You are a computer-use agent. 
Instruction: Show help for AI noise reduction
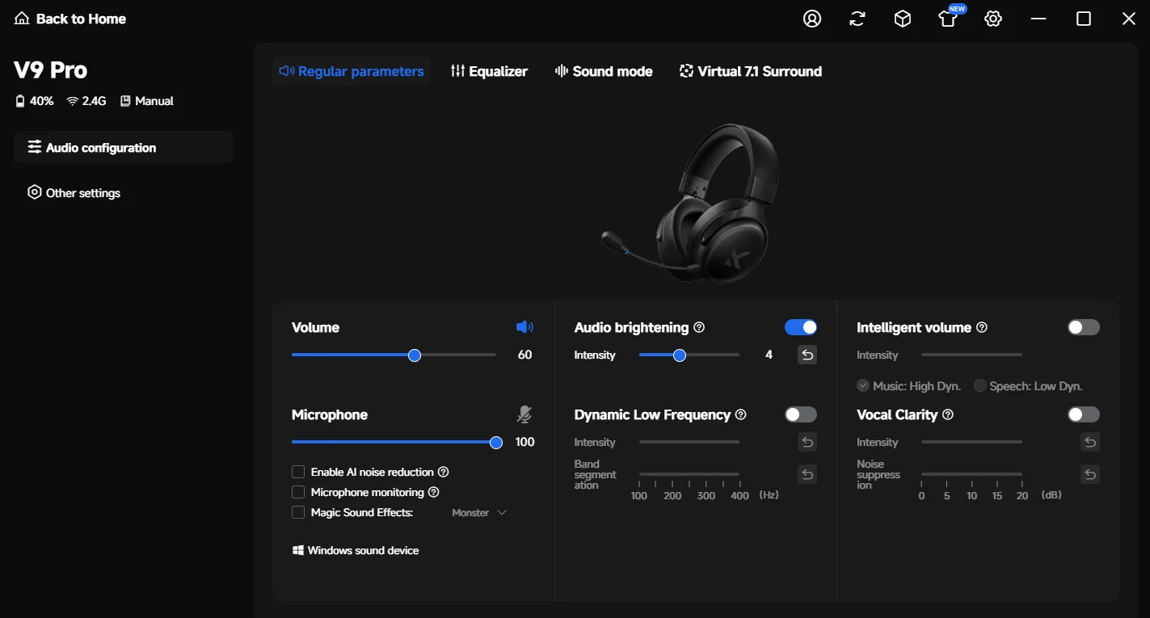pos(444,472)
